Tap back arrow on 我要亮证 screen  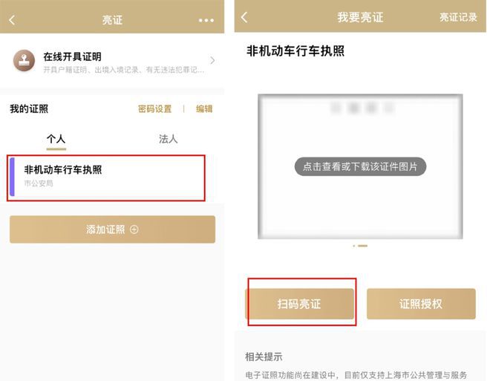pyautogui.click(x=245, y=17)
